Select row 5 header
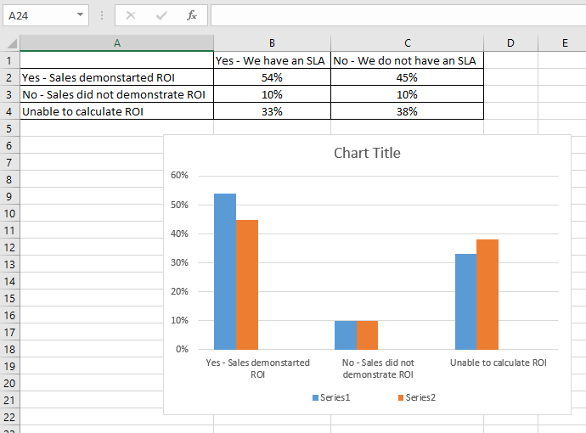 click(x=9, y=128)
